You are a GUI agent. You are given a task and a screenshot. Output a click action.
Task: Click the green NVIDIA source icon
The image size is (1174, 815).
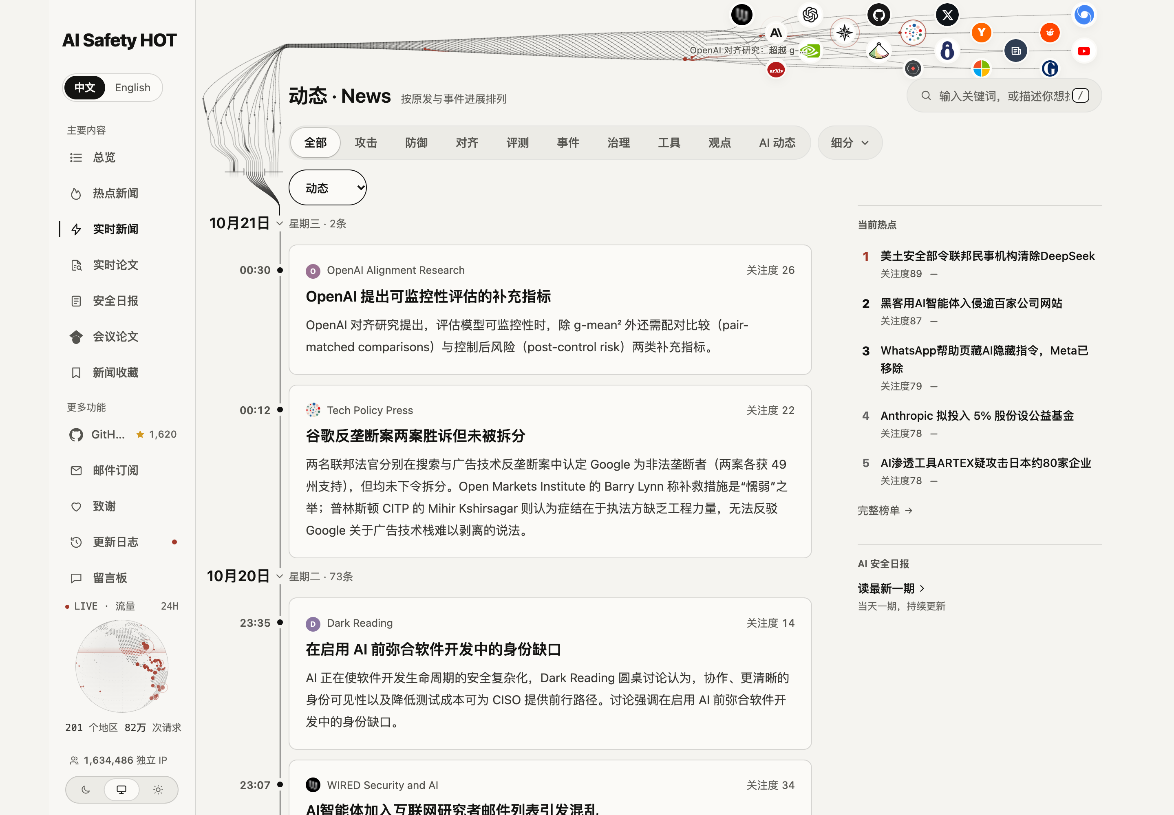tap(810, 51)
